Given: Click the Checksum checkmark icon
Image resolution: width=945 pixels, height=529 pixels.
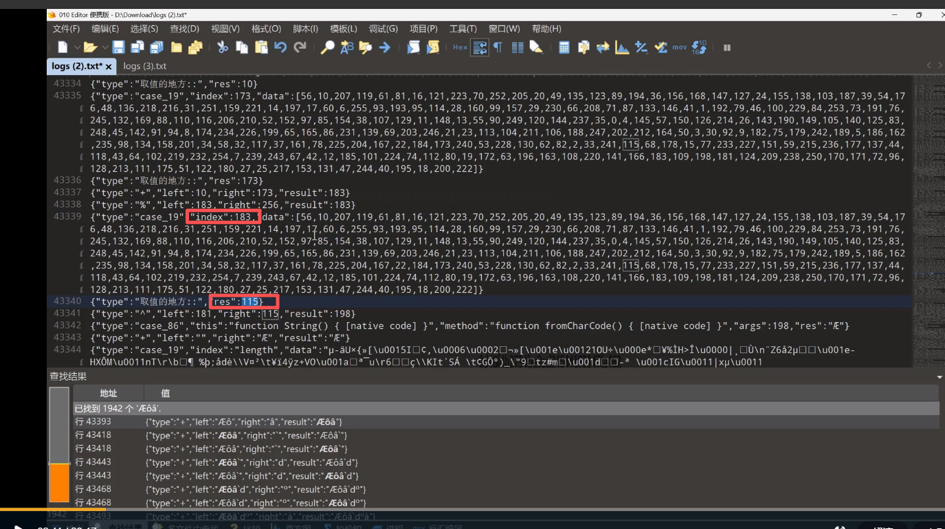Looking at the screenshot, I should 660,47.
